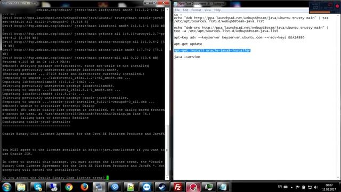Open Notepad Help menu

217,10
